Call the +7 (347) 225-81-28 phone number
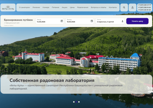The image size is (153, 108). pyautogui.click(x=145, y=10)
